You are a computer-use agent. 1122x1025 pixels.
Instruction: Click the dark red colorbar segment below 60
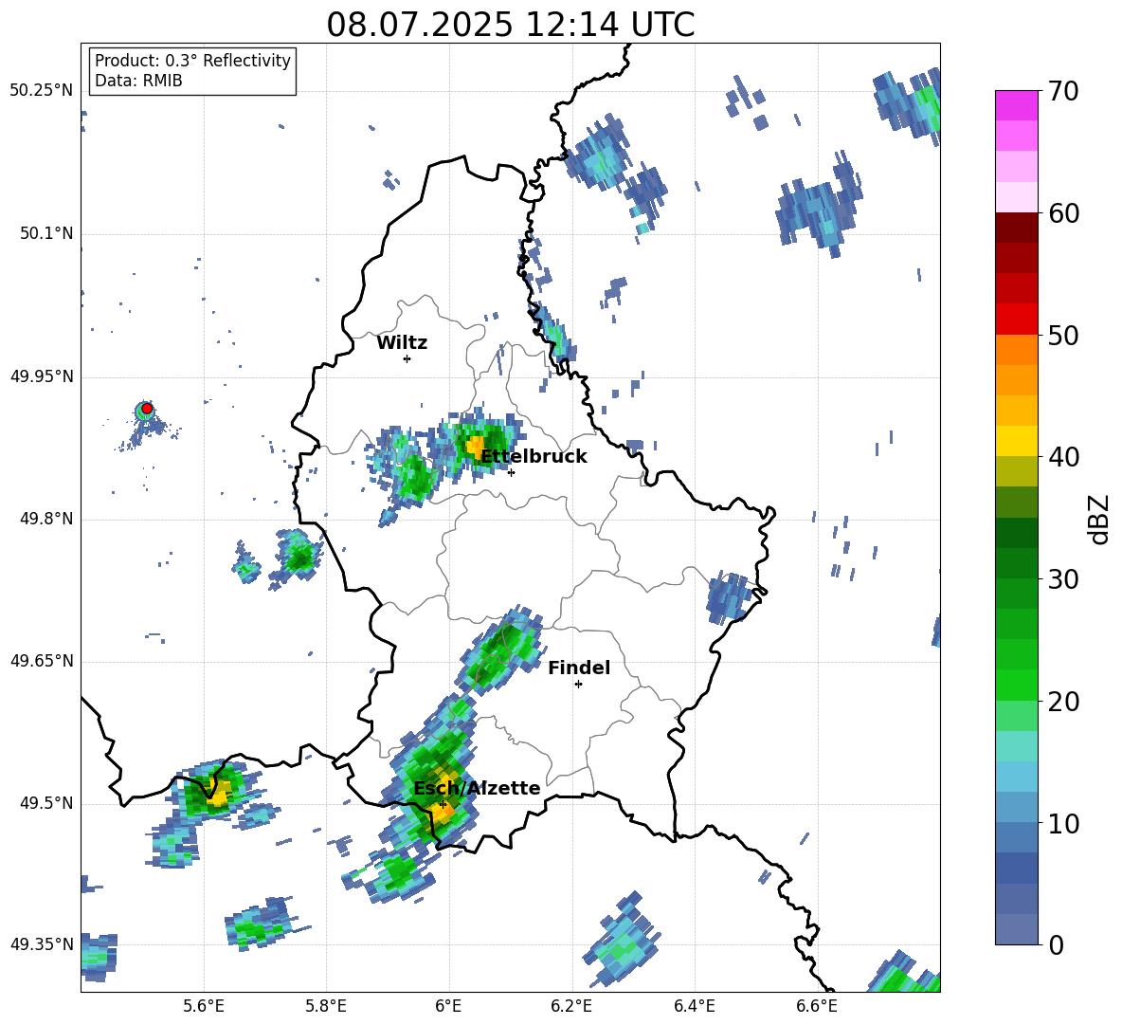[x=1016, y=228]
